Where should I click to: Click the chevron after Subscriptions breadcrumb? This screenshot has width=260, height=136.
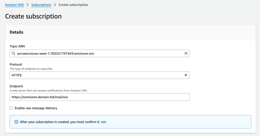[55, 5]
